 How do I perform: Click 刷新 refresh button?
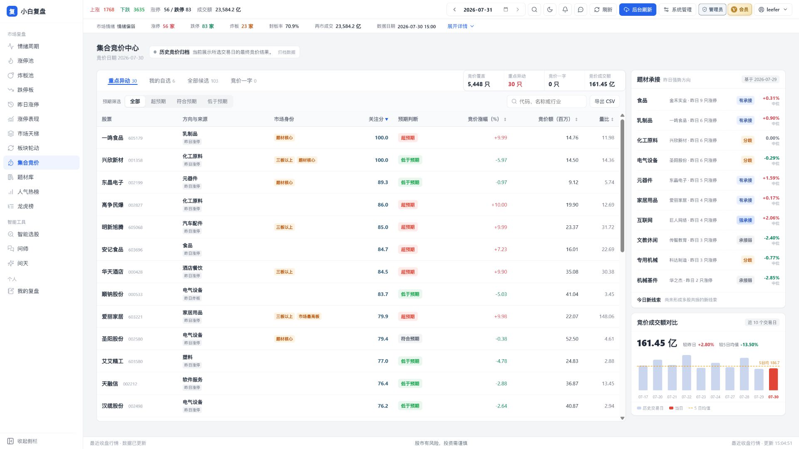click(x=603, y=10)
